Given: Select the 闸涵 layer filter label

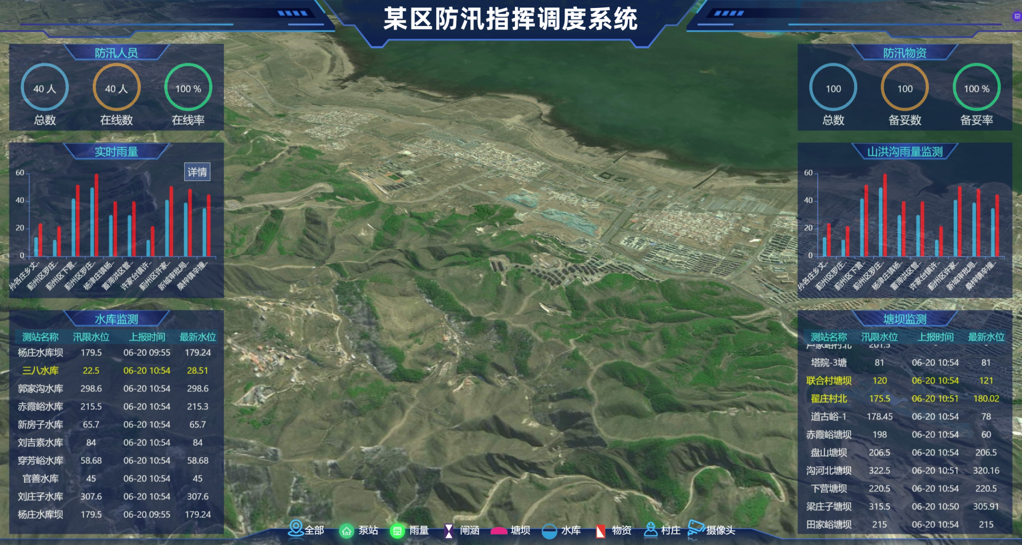Looking at the screenshot, I should [470, 530].
